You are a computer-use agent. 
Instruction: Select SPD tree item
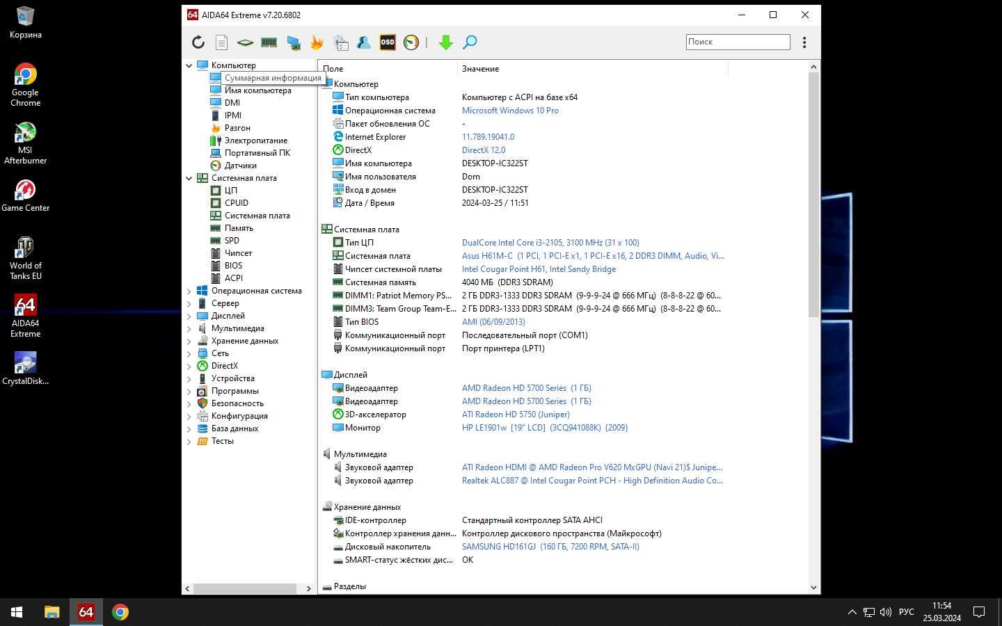pos(232,241)
